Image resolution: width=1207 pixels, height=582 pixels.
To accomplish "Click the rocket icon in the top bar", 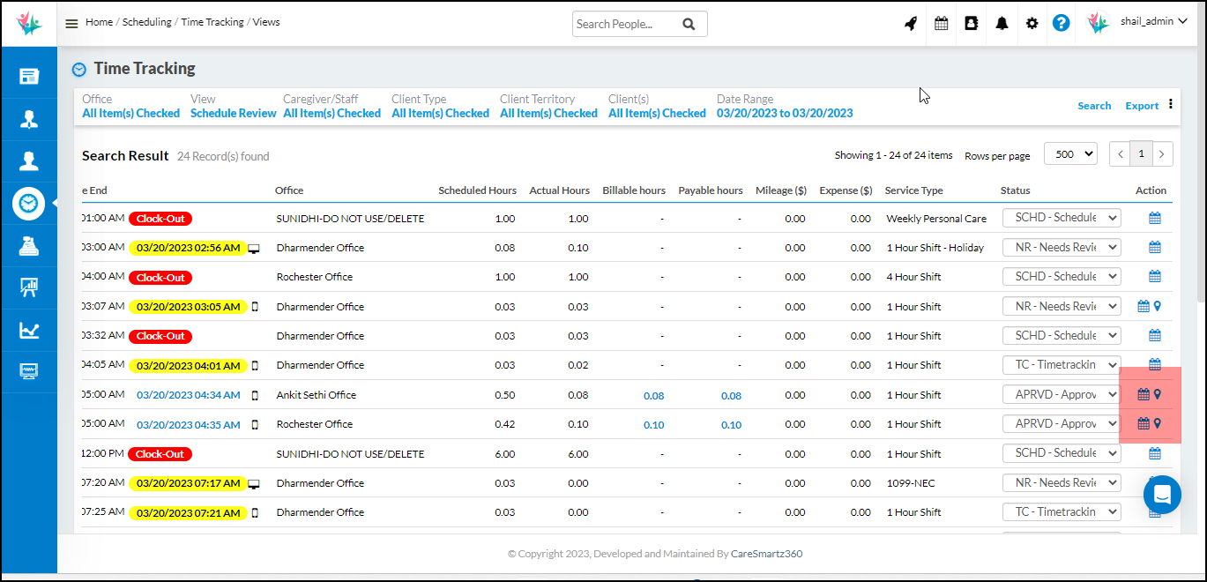I will tap(911, 24).
